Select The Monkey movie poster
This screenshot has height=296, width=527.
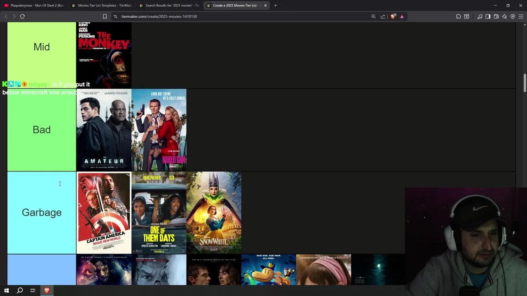click(x=104, y=55)
